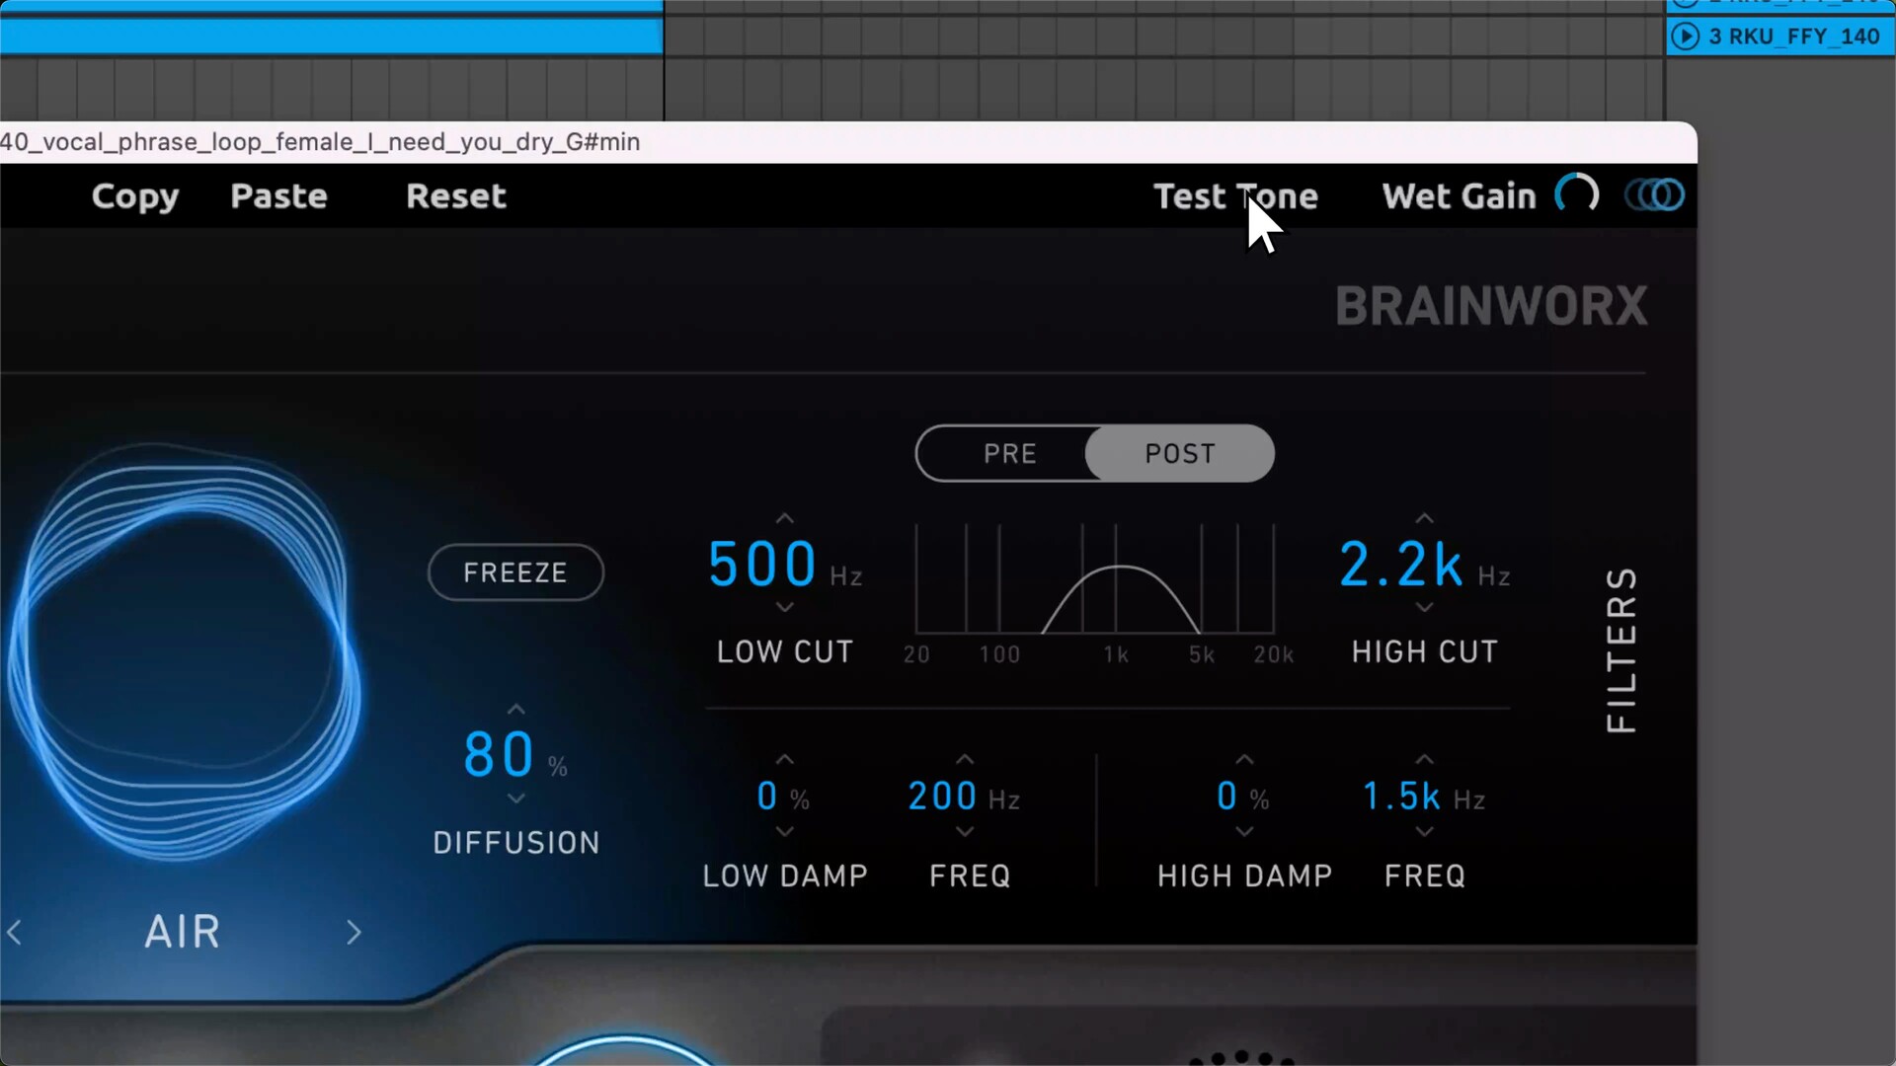This screenshot has width=1896, height=1066.
Task: Switch filters to PRE mode
Action: [x=1009, y=454]
